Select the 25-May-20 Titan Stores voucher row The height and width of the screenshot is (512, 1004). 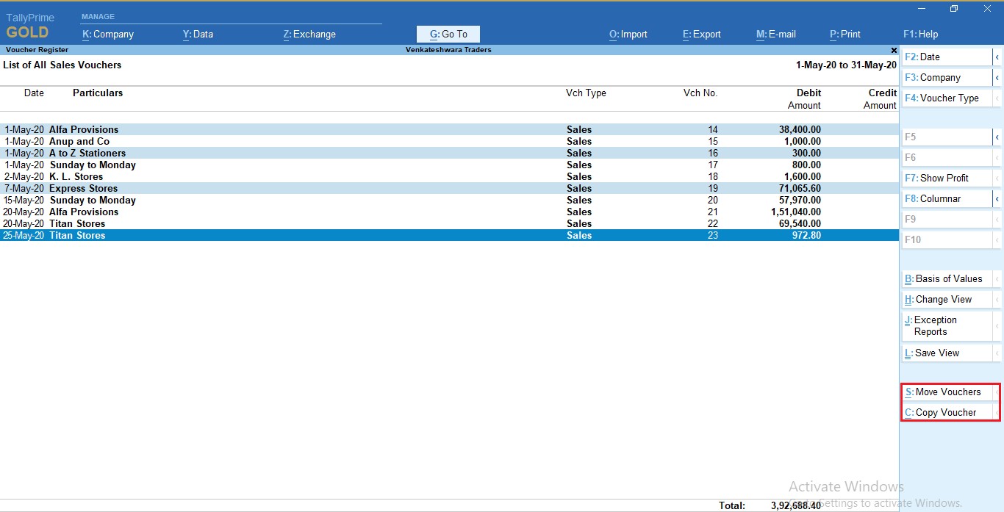(294, 235)
